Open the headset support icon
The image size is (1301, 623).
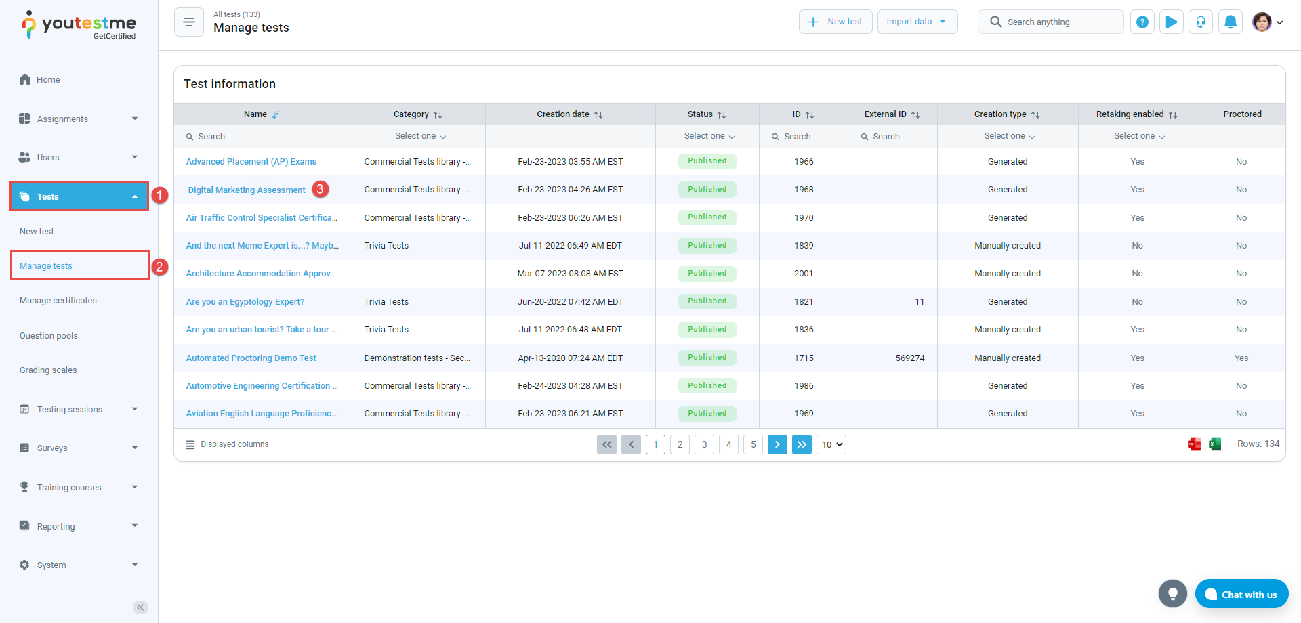click(1200, 22)
